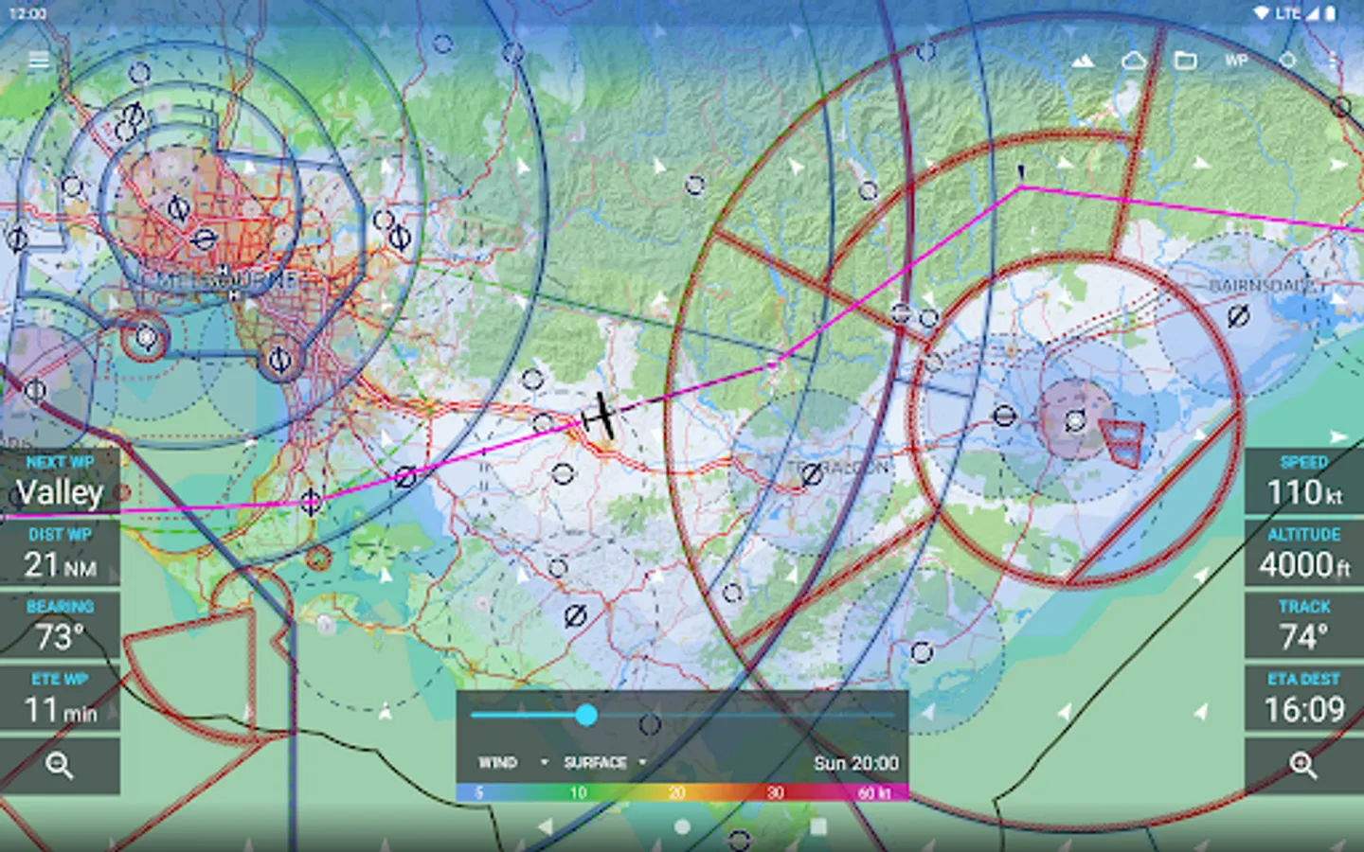This screenshot has height=852, width=1364.
Task: Tap the Android Recents square button
Action: pos(818,826)
